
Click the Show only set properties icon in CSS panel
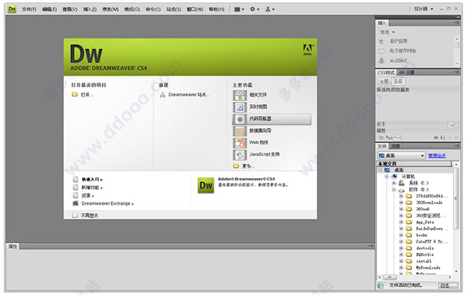click(x=397, y=137)
